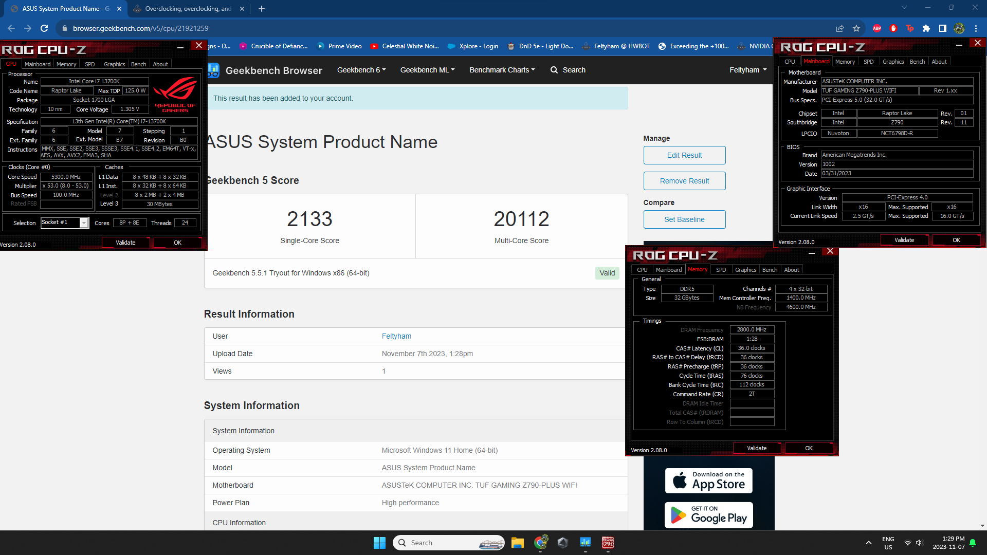Open the Extensions puzzle menu
Screen dimensions: 987x555
[926, 28]
